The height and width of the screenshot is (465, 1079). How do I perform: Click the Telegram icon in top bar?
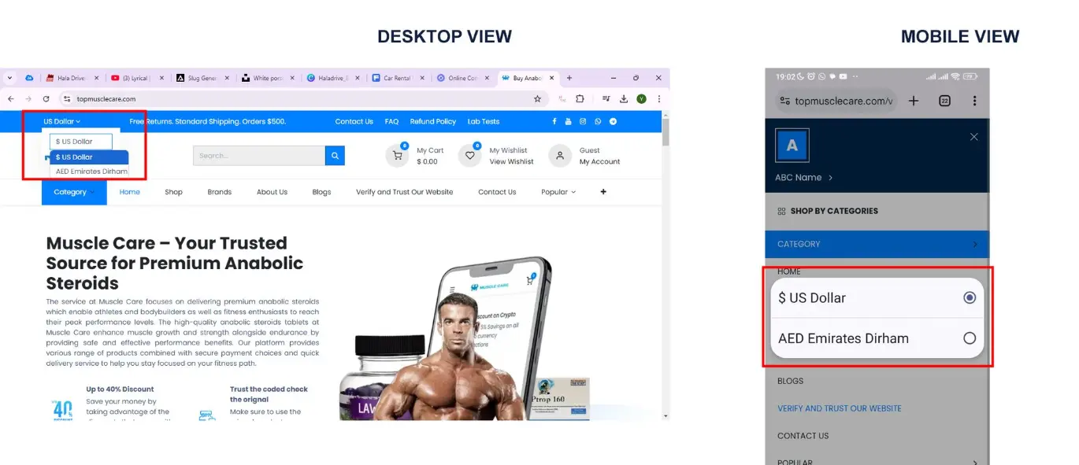(x=613, y=122)
